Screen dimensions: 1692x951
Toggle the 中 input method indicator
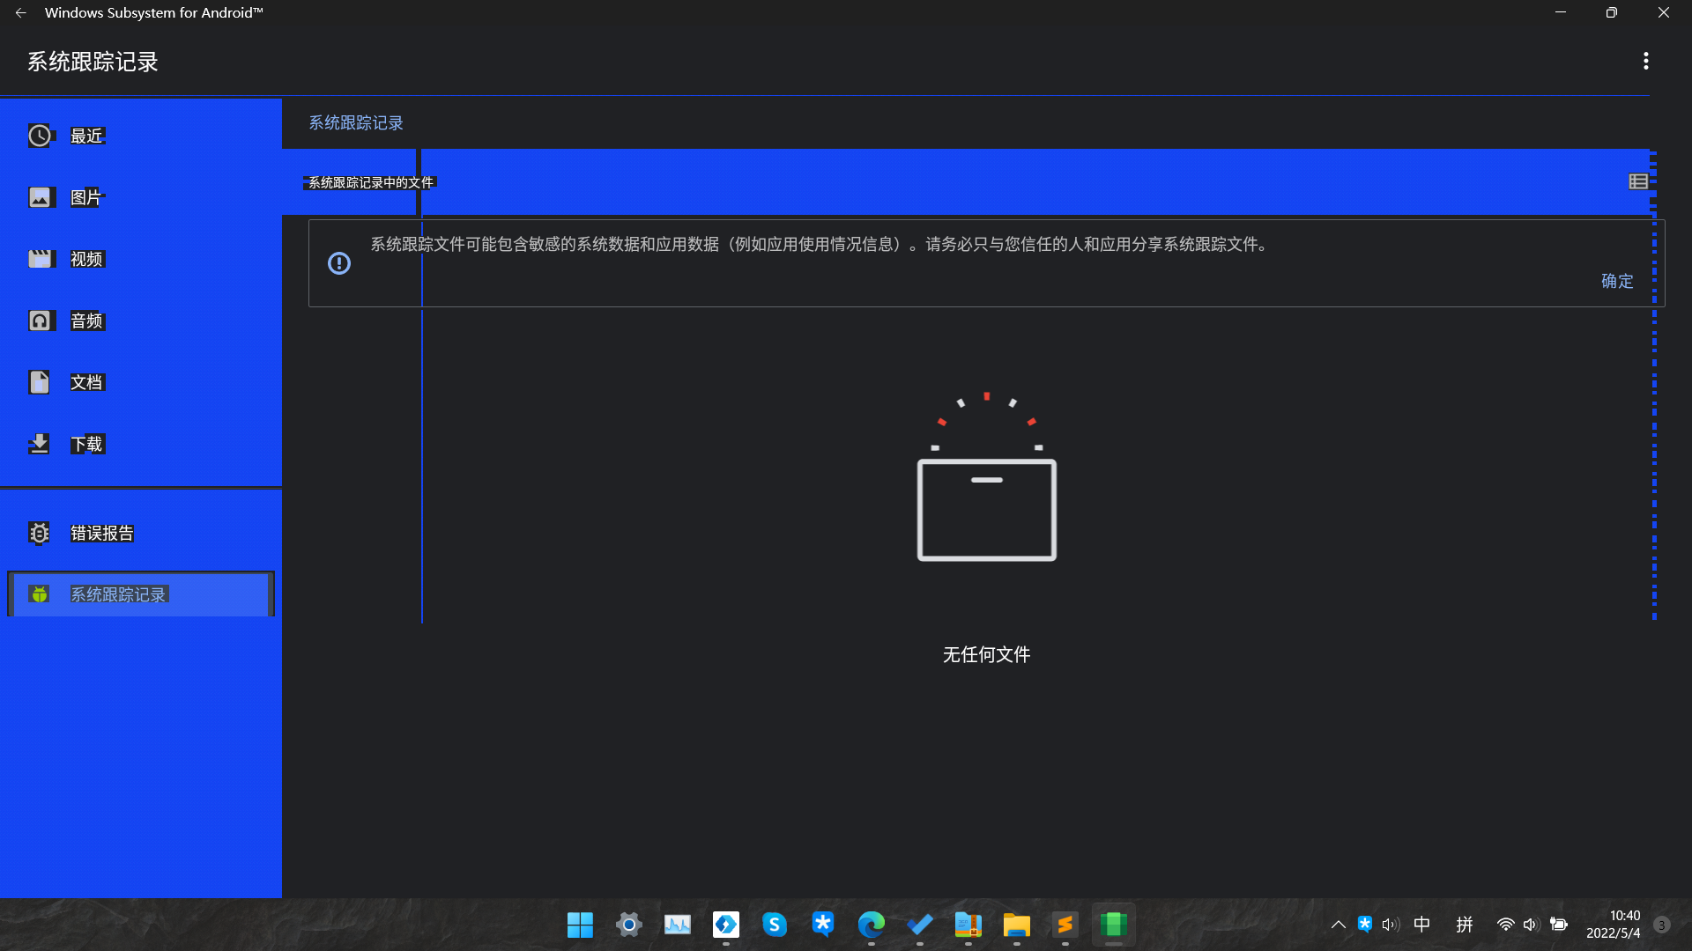click(x=1421, y=925)
